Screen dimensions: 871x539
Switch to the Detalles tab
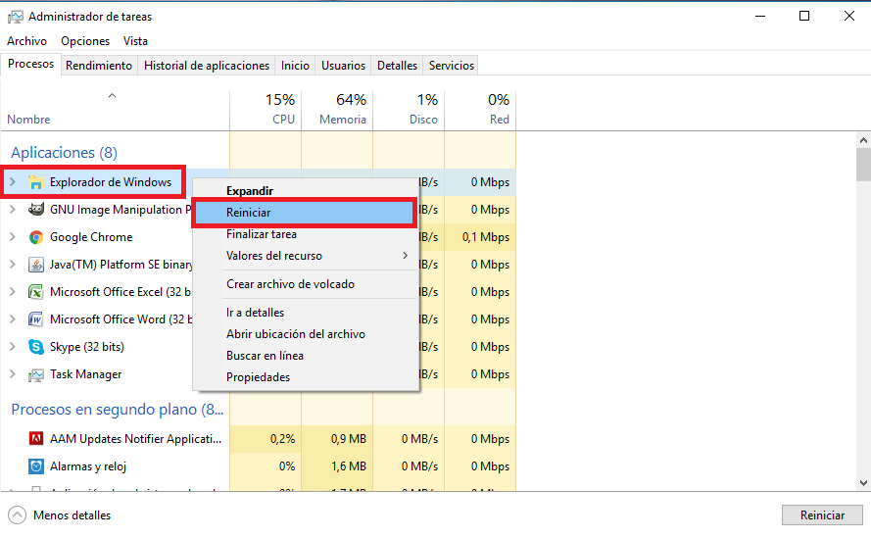pos(397,66)
